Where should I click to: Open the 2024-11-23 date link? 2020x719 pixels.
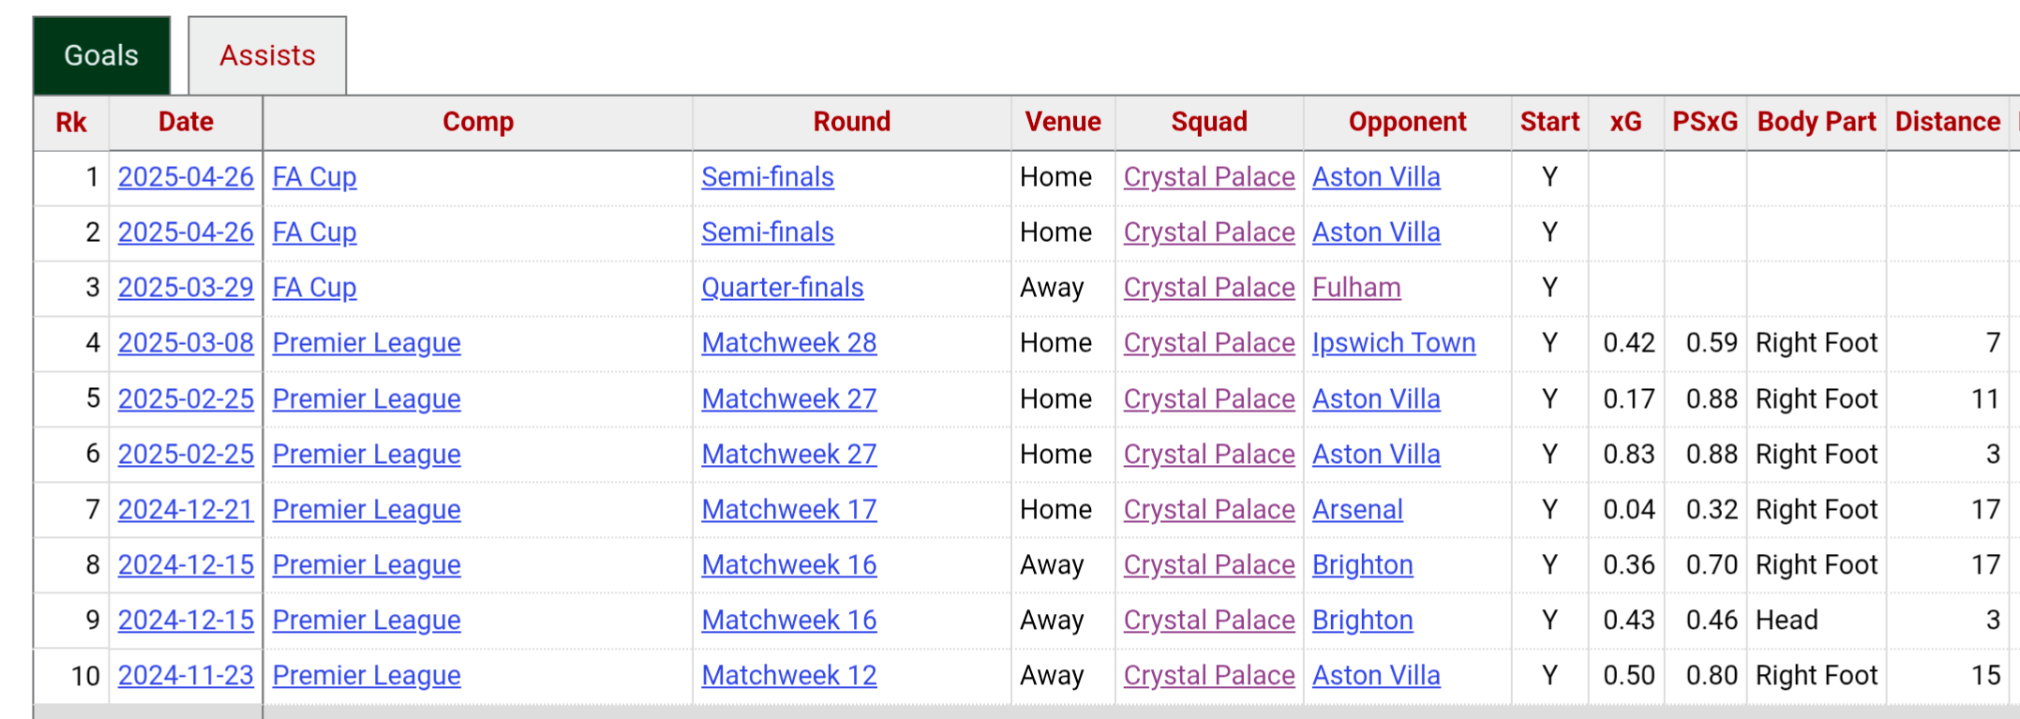pyautogui.click(x=186, y=676)
